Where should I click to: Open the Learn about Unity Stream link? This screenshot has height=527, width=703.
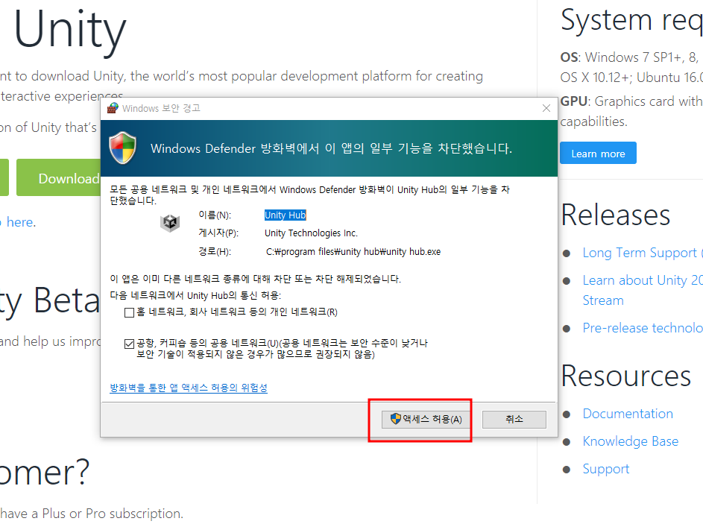pos(642,290)
